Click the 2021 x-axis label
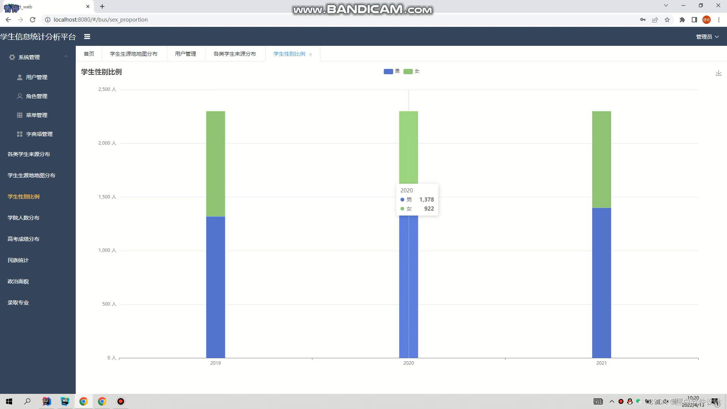The image size is (727, 409). pos(601,363)
